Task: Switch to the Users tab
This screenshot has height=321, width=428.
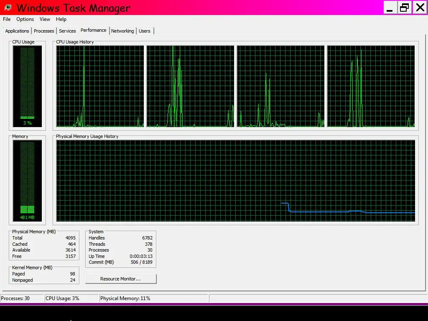Action: (144, 31)
